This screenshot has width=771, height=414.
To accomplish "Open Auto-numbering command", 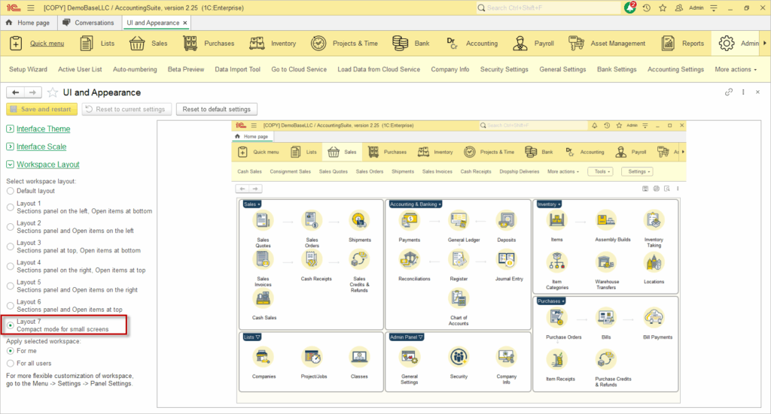I will [x=135, y=69].
